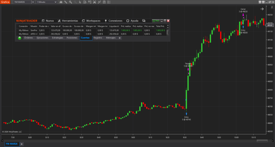Toggle the green connection status indicator
275x147 pixels.
20,38
